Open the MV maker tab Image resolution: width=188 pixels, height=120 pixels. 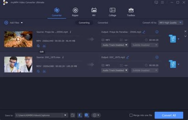click(x=94, y=12)
